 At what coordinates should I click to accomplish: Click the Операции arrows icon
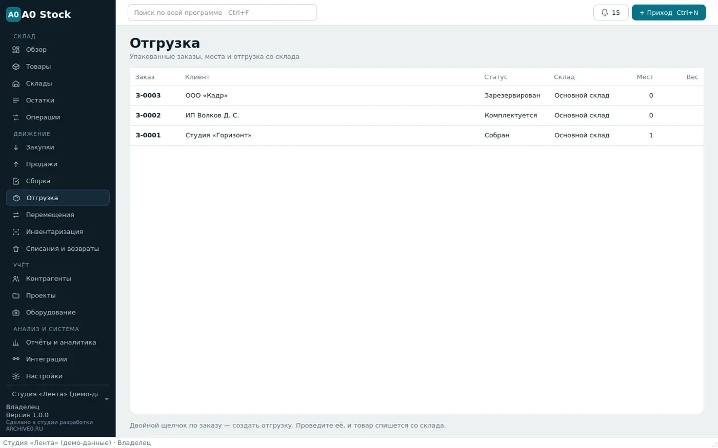tap(16, 117)
